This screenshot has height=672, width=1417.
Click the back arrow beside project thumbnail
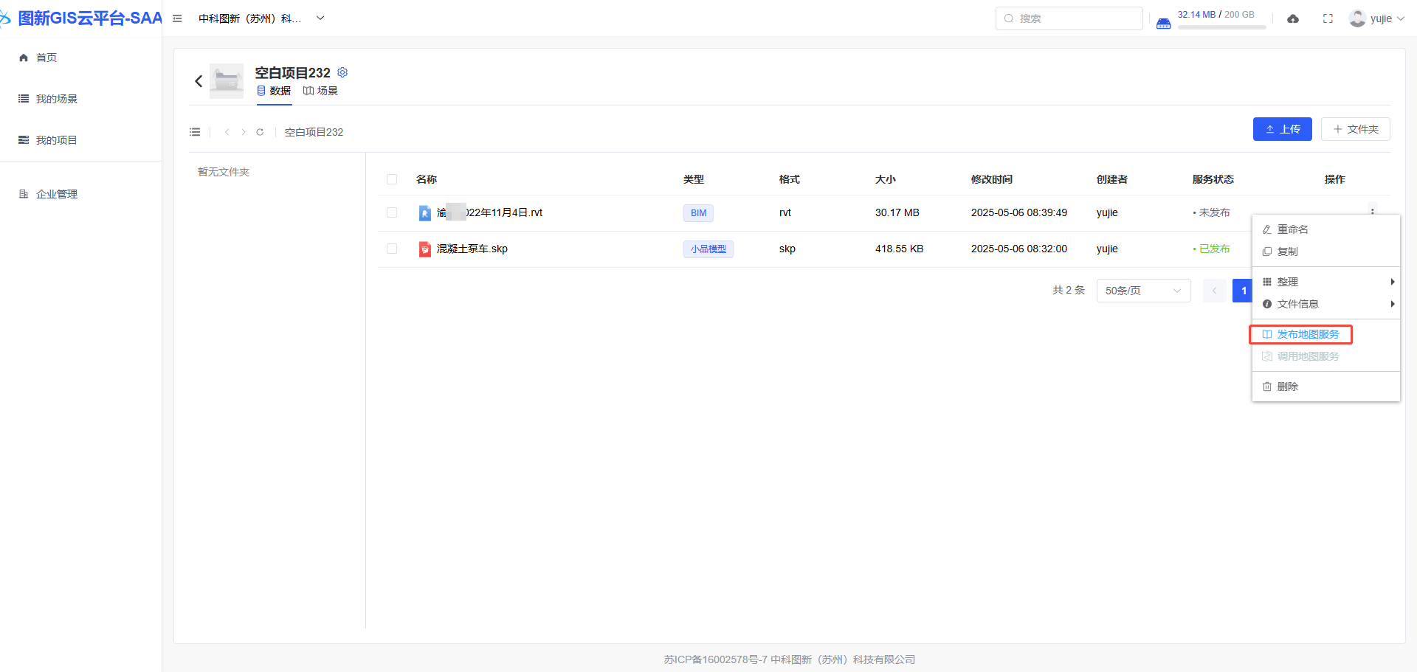[x=199, y=81]
